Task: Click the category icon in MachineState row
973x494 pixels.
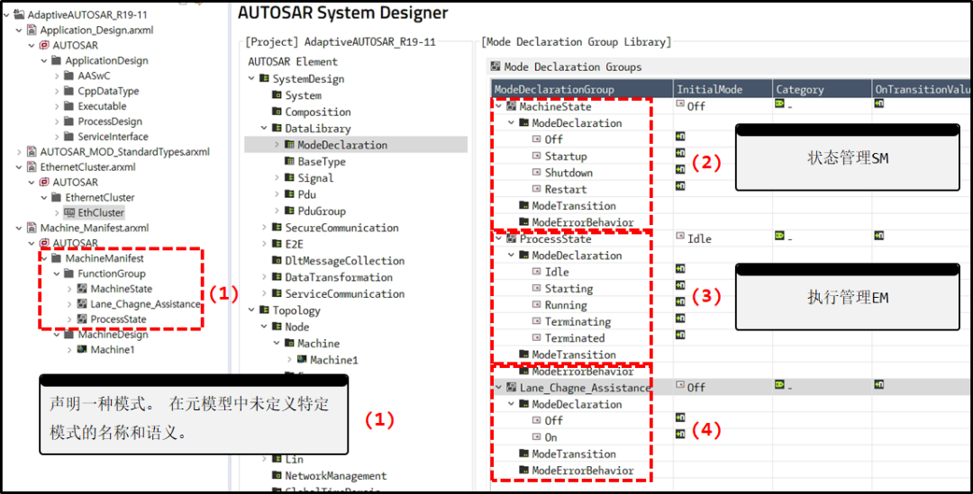Action: tap(779, 103)
